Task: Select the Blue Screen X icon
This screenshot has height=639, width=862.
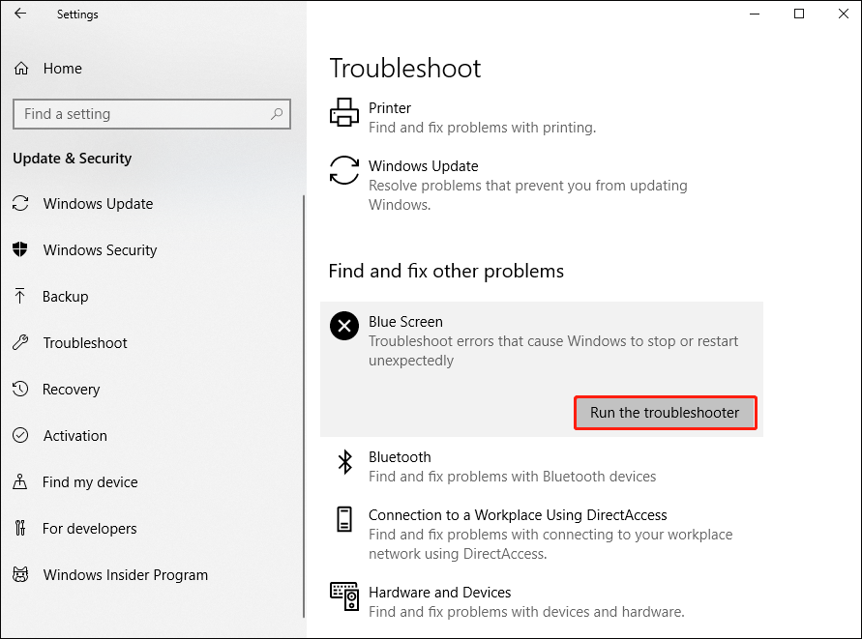Action: (344, 326)
